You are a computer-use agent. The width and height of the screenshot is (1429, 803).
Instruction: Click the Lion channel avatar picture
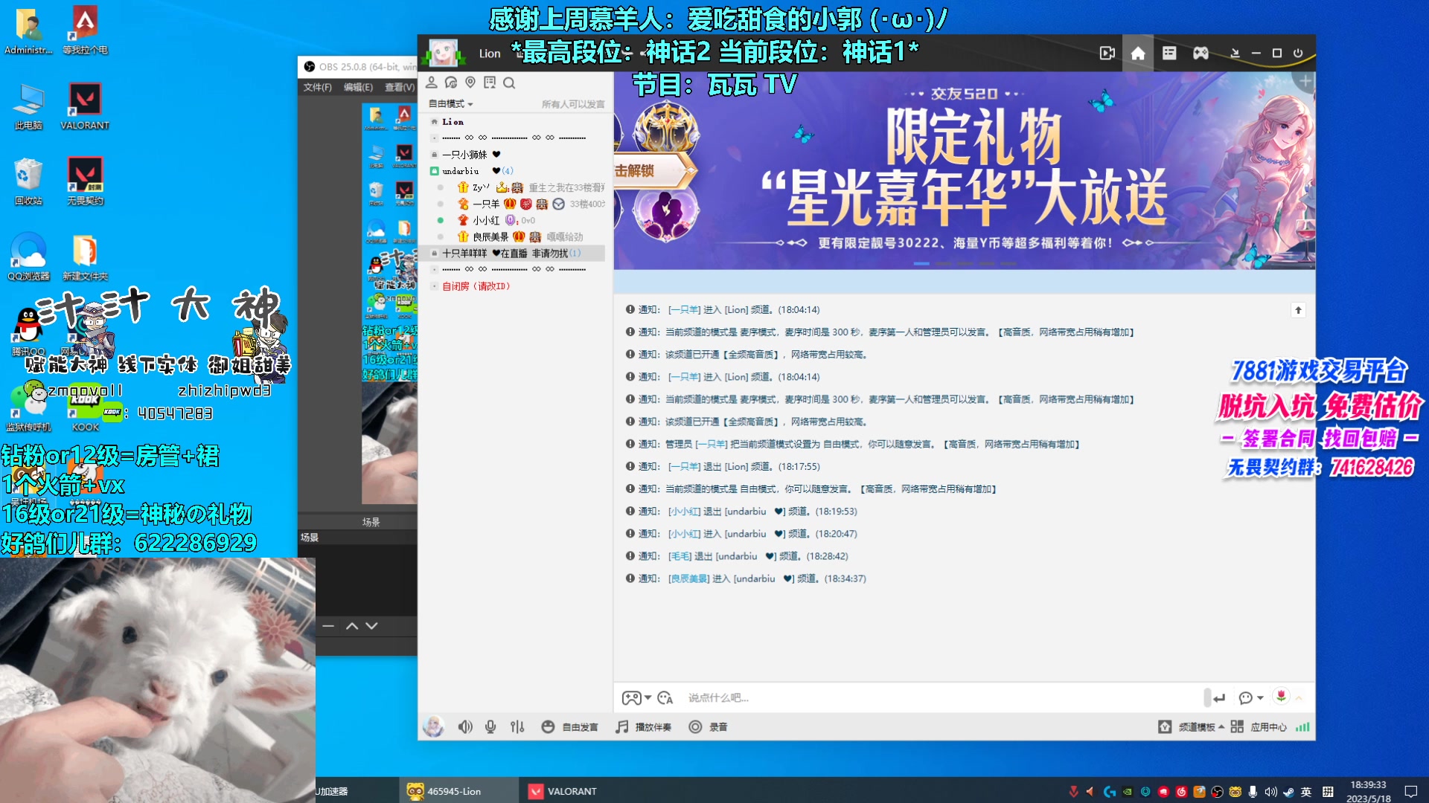point(444,54)
